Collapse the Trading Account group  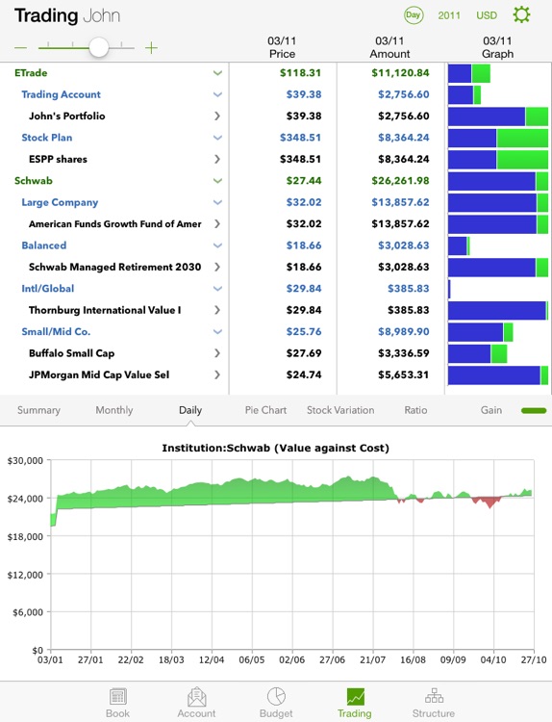pos(217,94)
